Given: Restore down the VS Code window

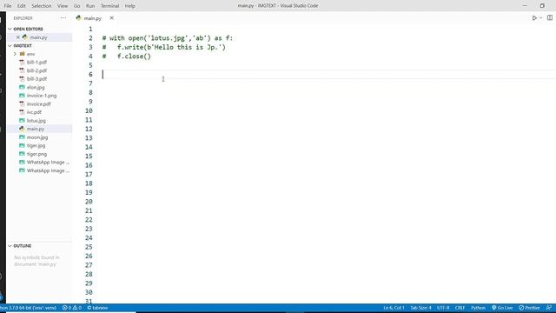Looking at the screenshot, I should click(542, 6).
